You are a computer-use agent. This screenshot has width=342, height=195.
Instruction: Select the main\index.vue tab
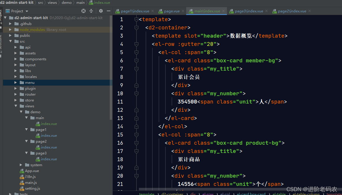207,11
